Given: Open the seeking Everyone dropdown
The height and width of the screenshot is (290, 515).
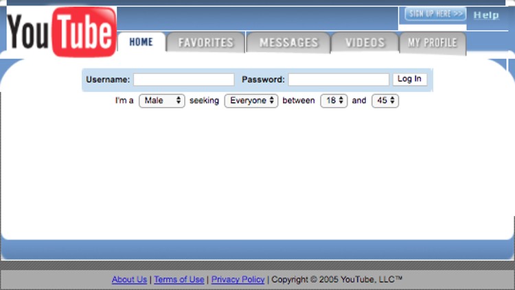Looking at the screenshot, I should pos(251,101).
